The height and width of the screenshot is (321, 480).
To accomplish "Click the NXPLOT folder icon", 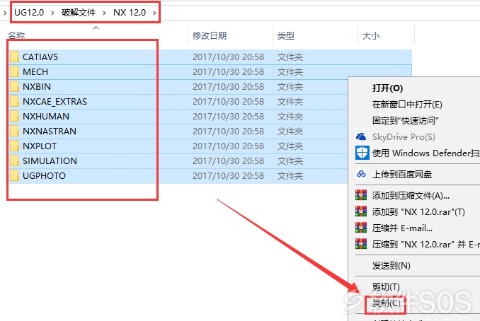I will (x=14, y=146).
